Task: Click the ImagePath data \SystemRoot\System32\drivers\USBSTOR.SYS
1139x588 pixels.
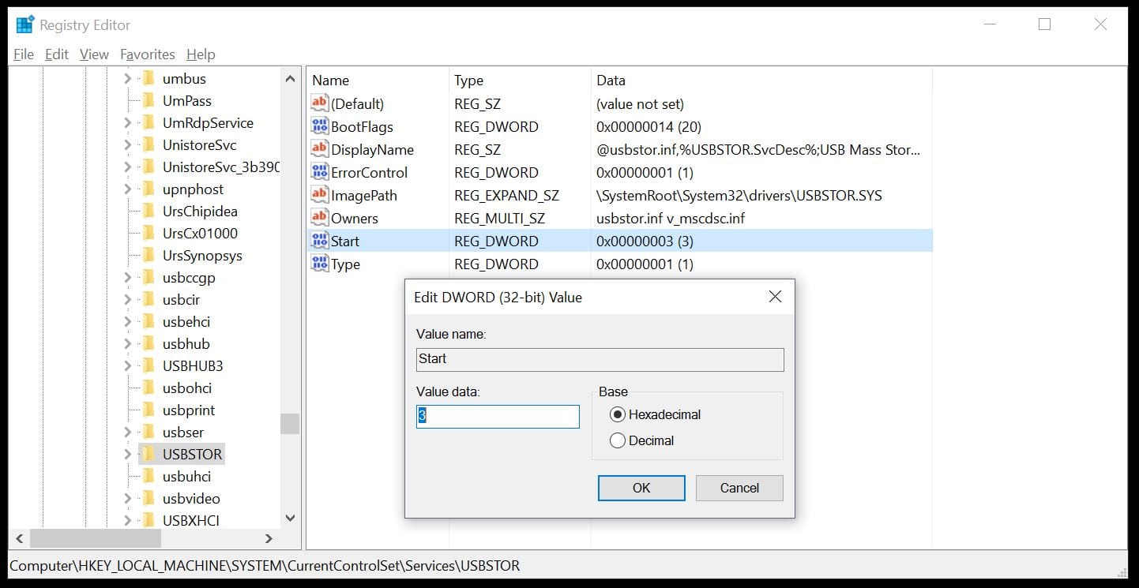Action: 739,195
